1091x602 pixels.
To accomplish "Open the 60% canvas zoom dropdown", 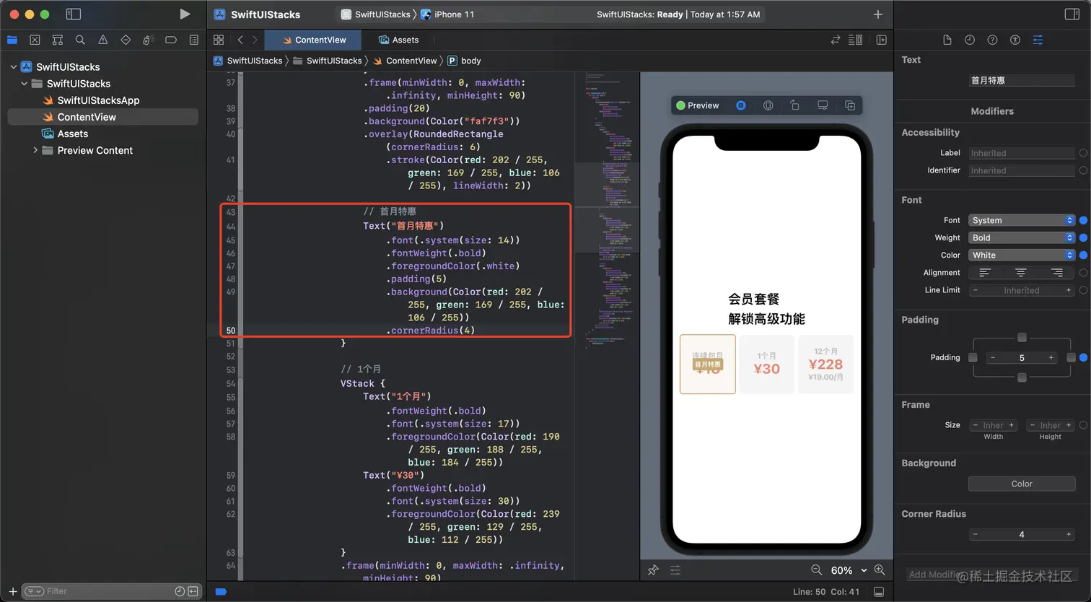I will (849, 570).
